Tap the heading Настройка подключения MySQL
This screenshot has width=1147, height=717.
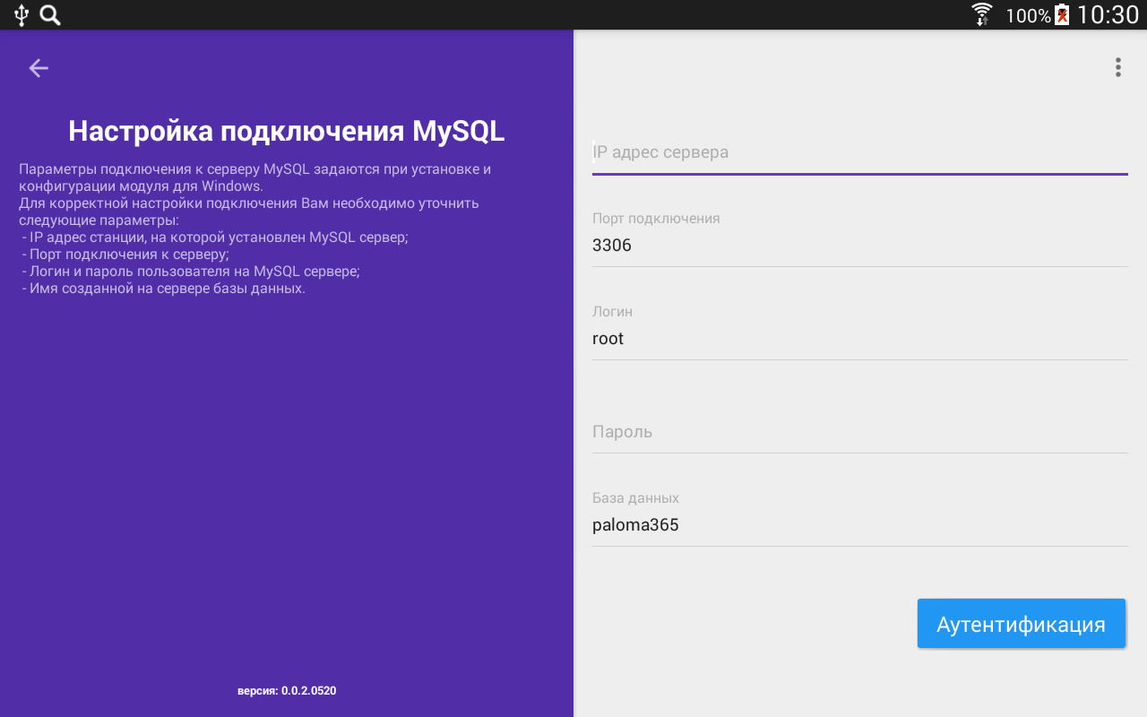(287, 131)
